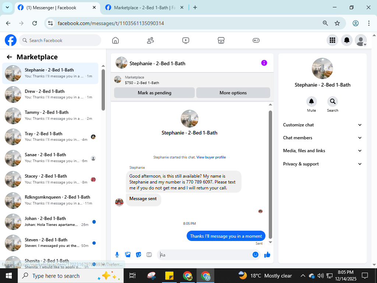This screenshot has height=283, width=377.
Task: Send a thumbs up like
Action: (x=267, y=255)
